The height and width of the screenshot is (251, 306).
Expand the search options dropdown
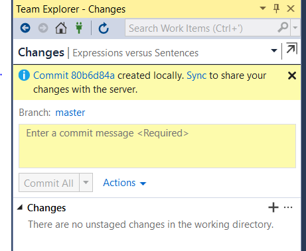(x=295, y=28)
